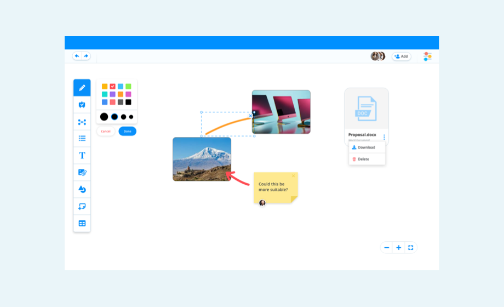Pick the green color swatch
Screen dimensions: 504x307
(x=128, y=87)
